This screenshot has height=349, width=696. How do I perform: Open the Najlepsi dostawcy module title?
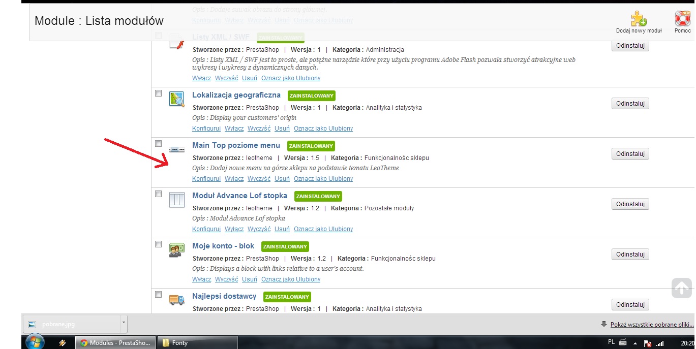click(x=224, y=296)
